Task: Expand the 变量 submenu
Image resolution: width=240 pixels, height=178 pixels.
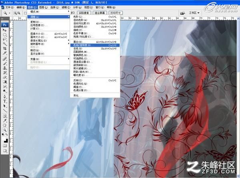Action: (x=49, y=59)
